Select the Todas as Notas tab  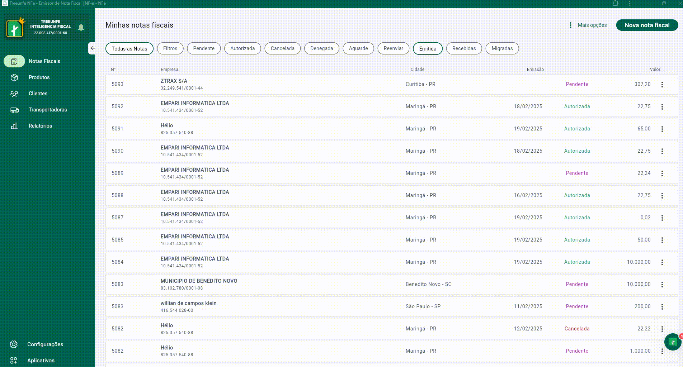[129, 49]
